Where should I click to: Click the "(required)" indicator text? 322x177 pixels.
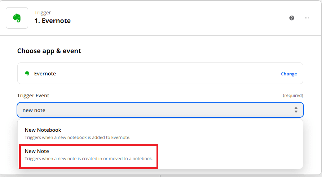point(293,96)
